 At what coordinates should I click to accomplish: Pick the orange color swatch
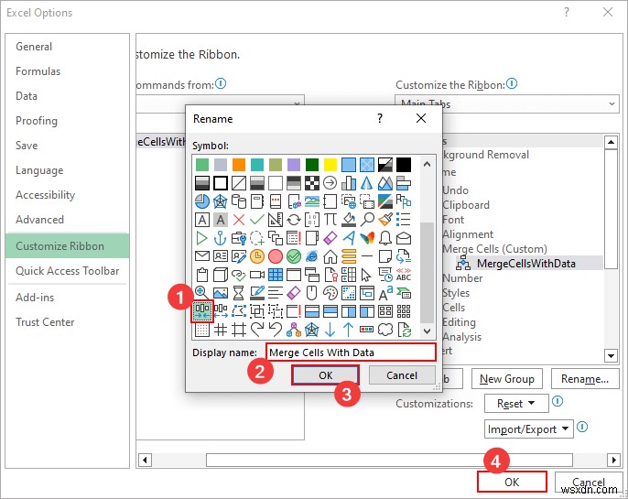pos(239,165)
